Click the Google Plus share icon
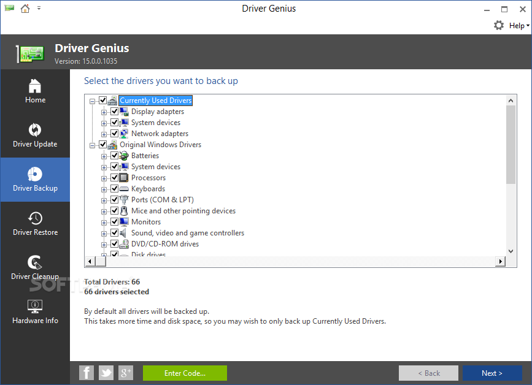532x385 pixels. (126, 373)
